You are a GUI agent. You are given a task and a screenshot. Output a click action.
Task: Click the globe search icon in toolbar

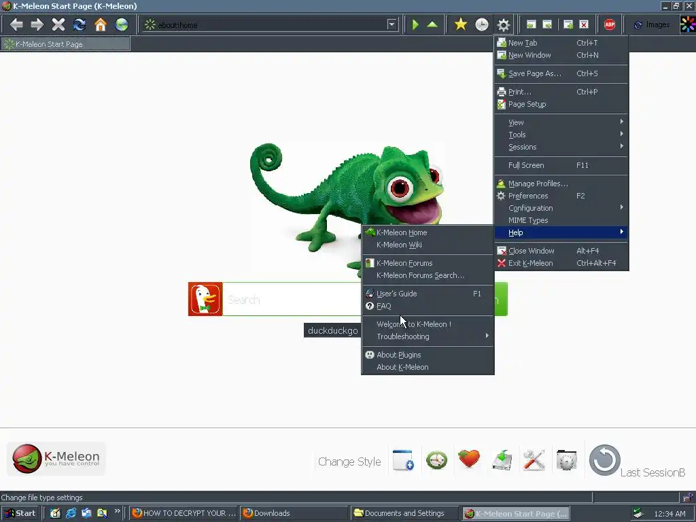(x=122, y=24)
